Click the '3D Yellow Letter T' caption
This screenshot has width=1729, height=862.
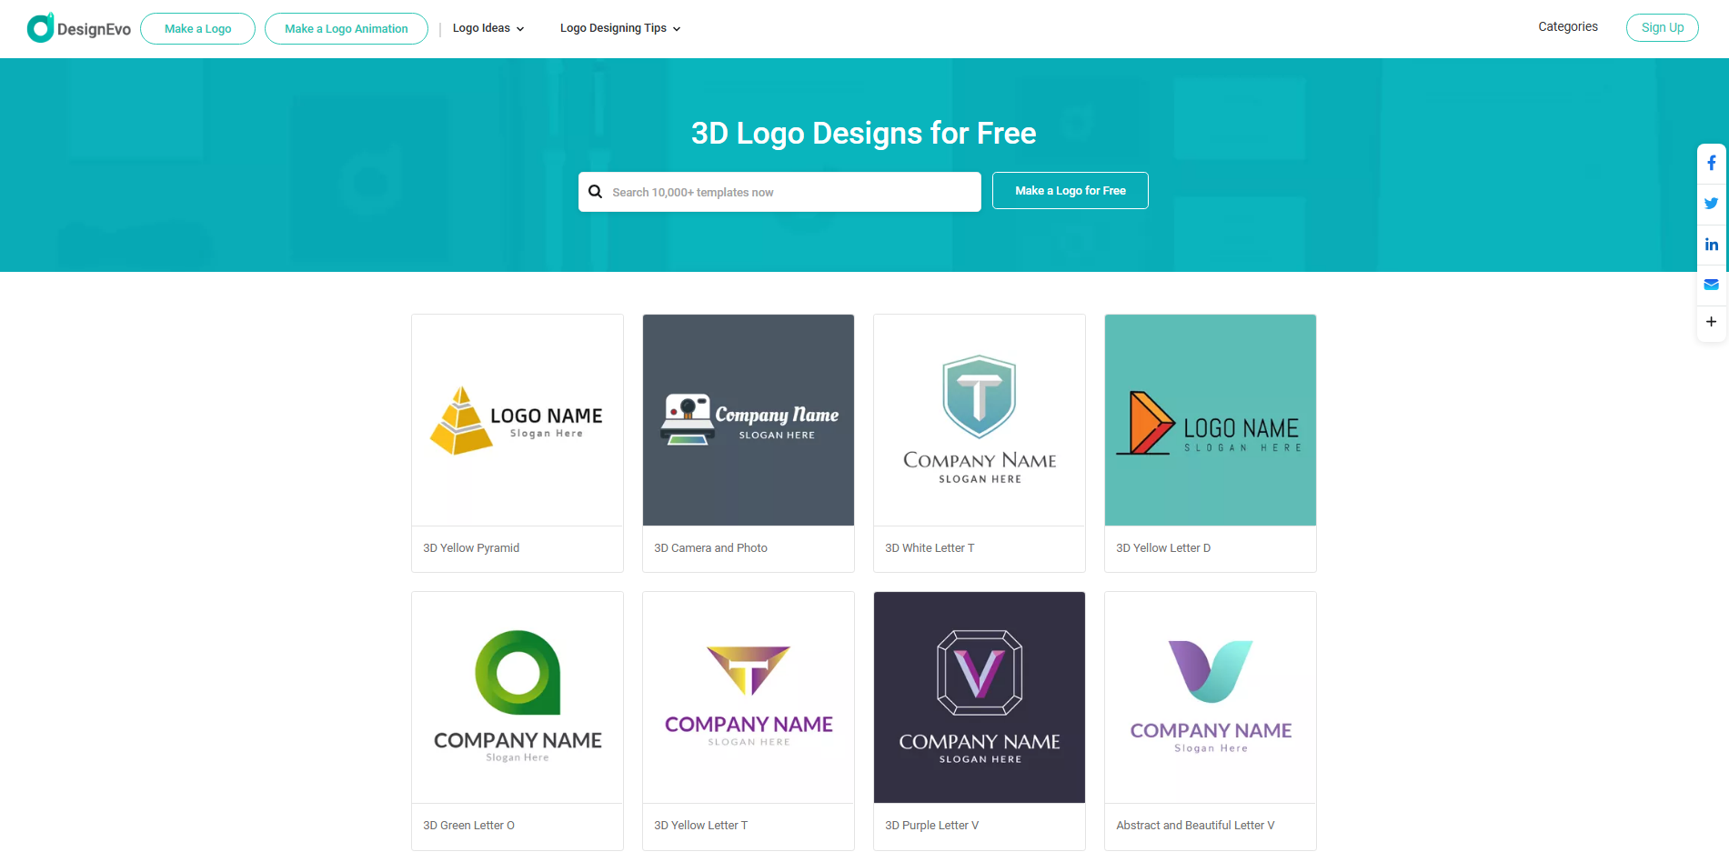point(700,826)
